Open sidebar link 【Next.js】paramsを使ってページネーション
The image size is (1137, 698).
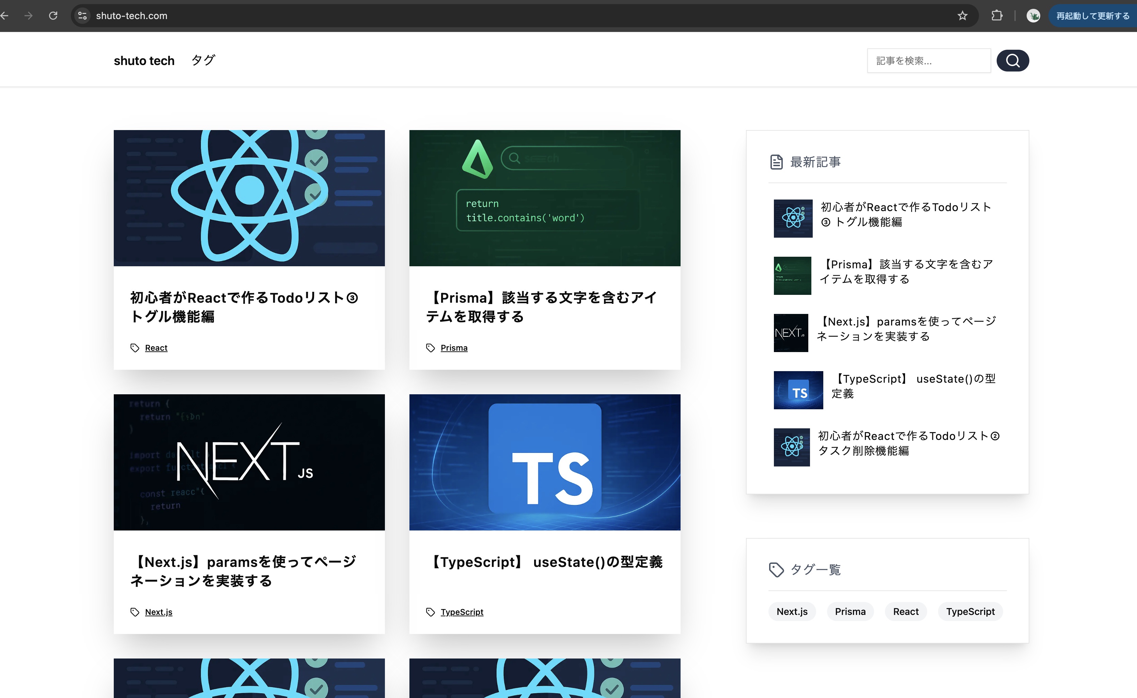pos(906,329)
